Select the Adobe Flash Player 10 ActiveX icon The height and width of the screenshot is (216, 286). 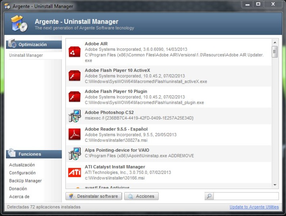click(74, 76)
